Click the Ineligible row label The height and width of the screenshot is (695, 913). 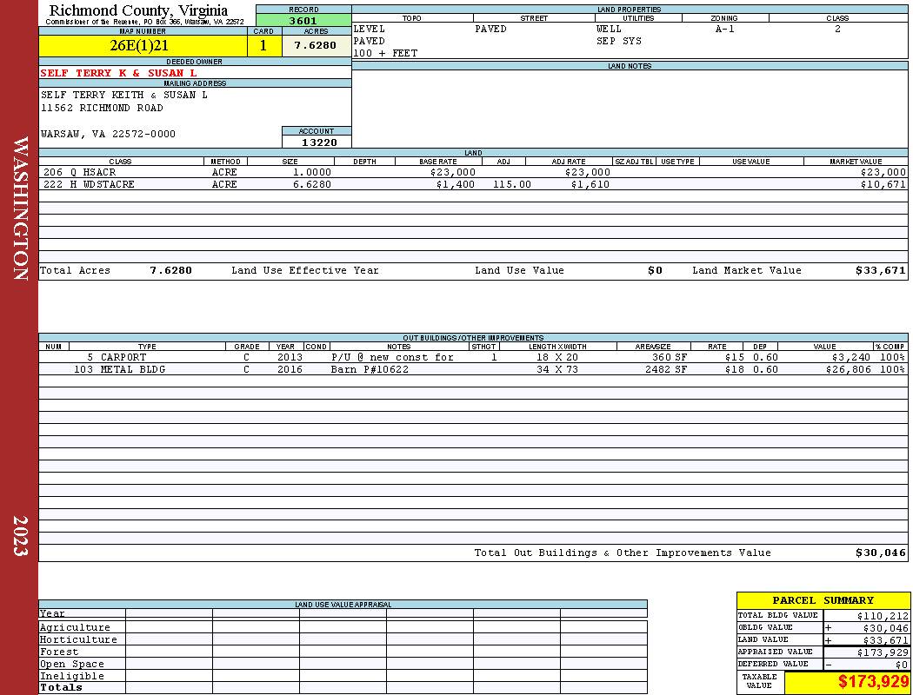[71, 676]
